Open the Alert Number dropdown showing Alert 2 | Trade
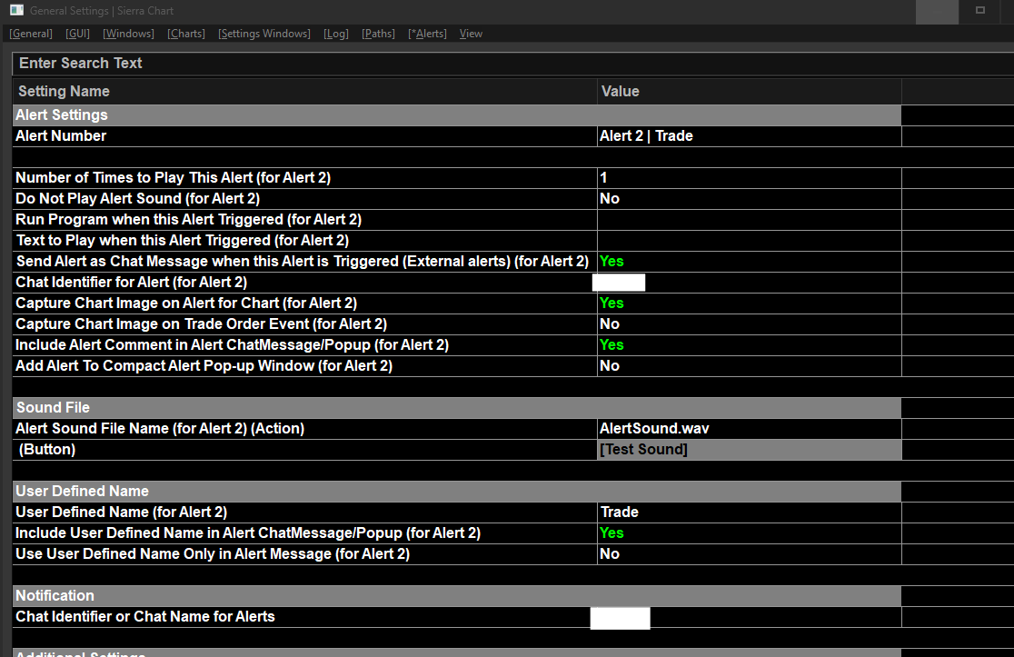Screen dimensions: 1014x657 click(749, 135)
